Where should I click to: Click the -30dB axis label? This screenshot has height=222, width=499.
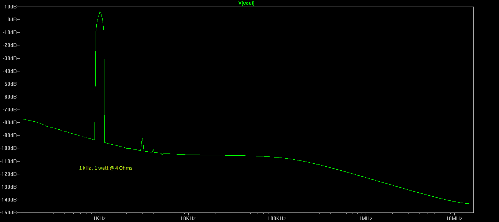click(11, 58)
